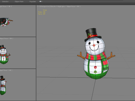
Task: Open the Selection ribbon tab
Action: pos(5,1)
